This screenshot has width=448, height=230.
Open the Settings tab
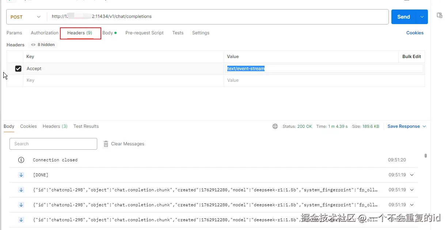tap(201, 33)
